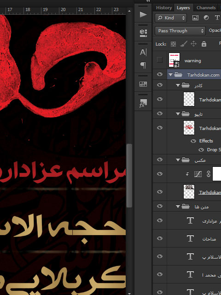
Task: Lock layer position move icon
Action: click(x=193, y=44)
